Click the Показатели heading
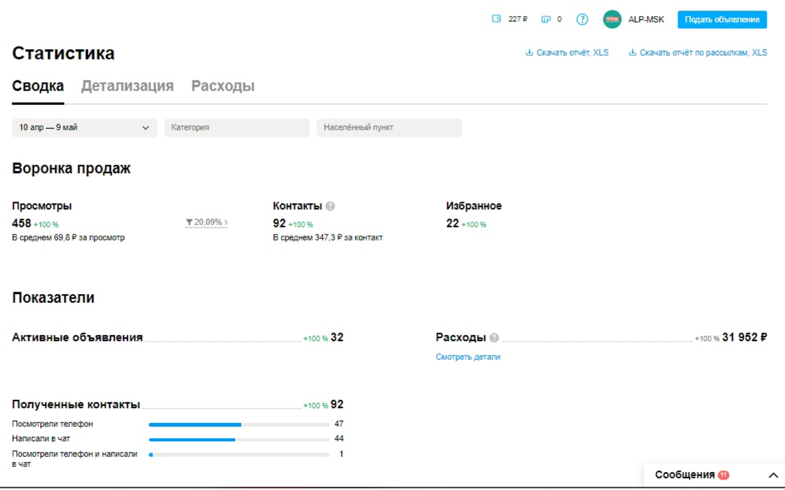The image size is (785, 490). (x=53, y=298)
